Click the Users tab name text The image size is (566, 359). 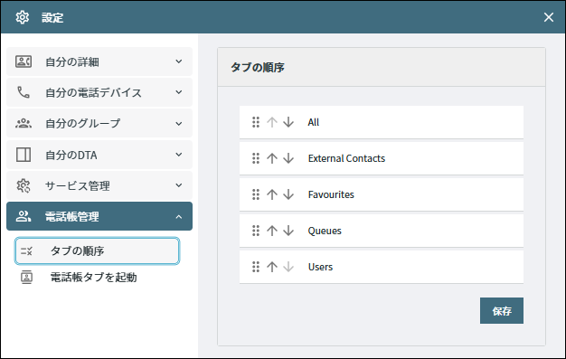(320, 267)
